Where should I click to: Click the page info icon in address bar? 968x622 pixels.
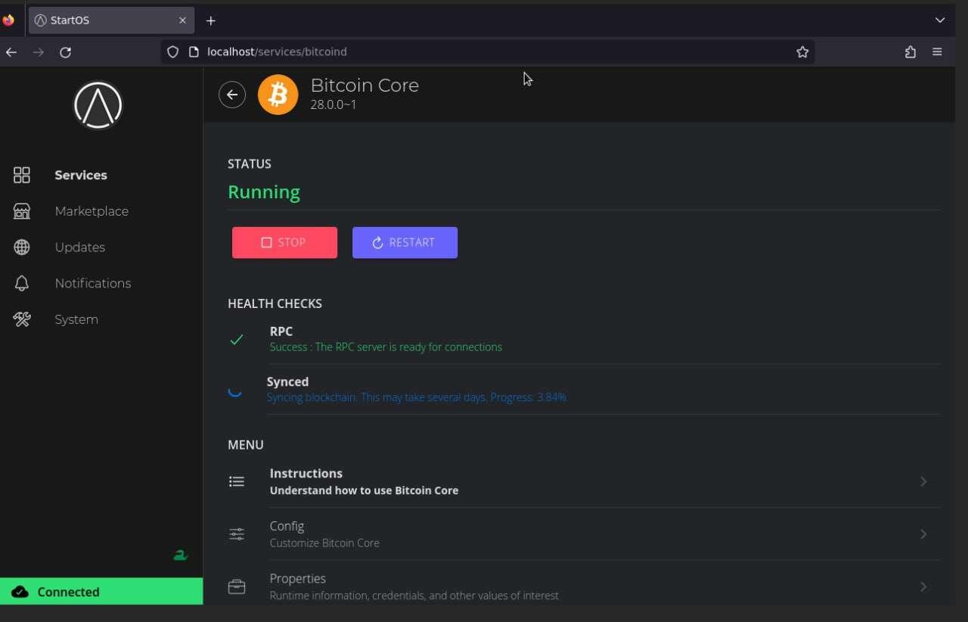point(194,52)
